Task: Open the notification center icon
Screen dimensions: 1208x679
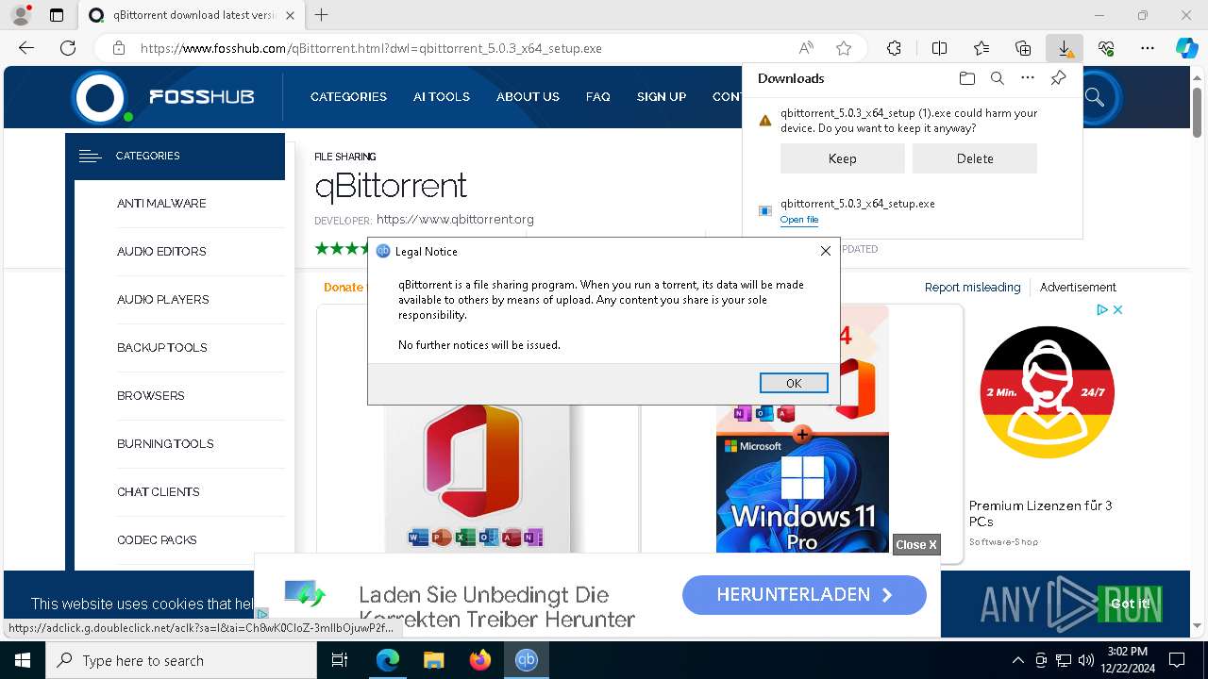Action: click(x=1177, y=660)
